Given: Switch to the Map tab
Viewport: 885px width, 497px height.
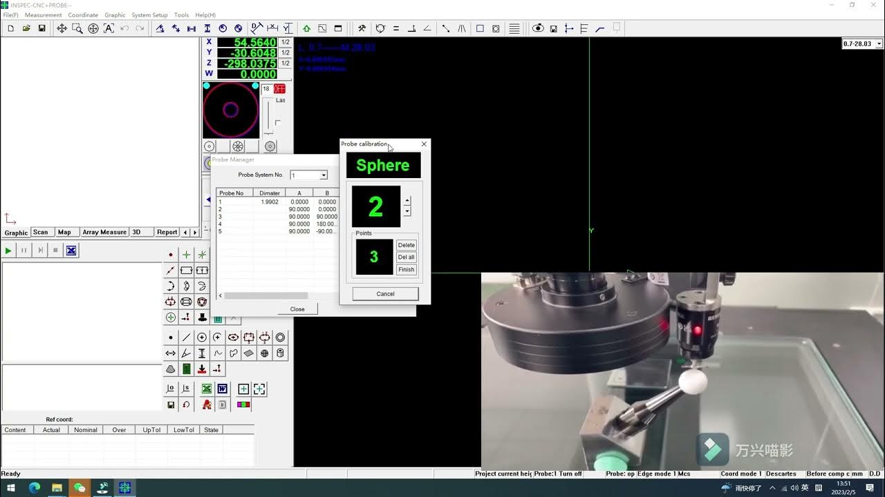Looking at the screenshot, I should coord(64,233).
